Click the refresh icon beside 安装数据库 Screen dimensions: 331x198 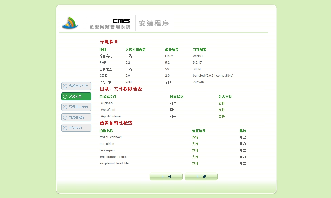point(65,117)
